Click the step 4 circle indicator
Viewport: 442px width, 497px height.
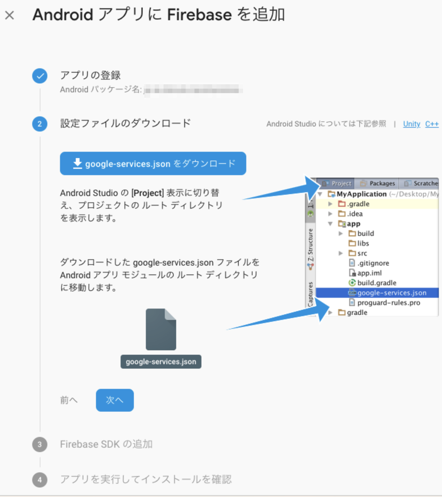point(40,480)
